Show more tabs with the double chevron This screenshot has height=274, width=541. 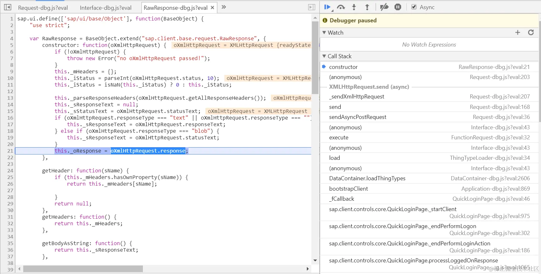[224, 7]
